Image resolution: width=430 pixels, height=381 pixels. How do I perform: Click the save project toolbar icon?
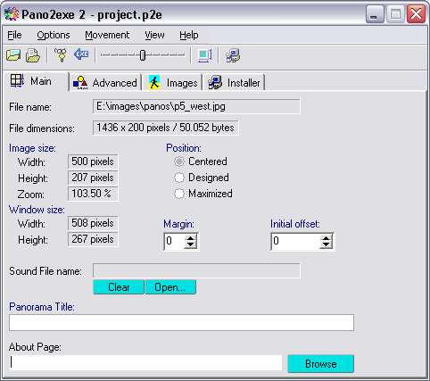33,55
